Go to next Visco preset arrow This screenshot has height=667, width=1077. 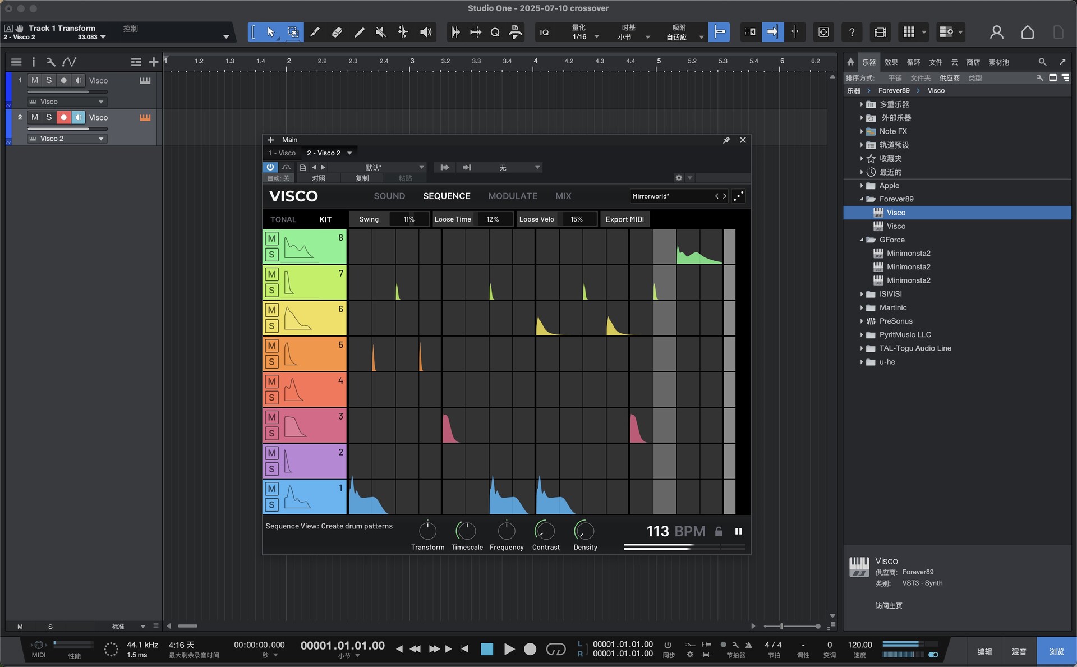[x=724, y=196]
